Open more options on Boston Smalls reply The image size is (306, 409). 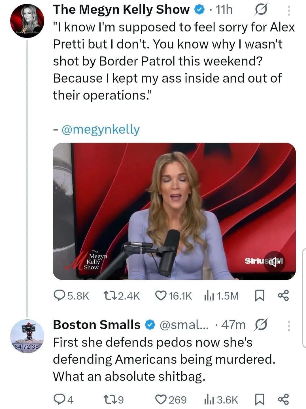[x=289, y=326]
